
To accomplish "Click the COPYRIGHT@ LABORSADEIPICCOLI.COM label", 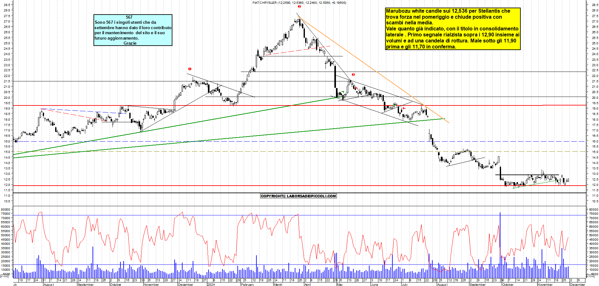I will (x=298, y=196).
